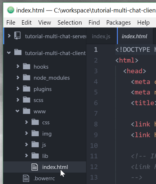156x184 pixels.
Task: Expand the plugins folder chevron
Action: (x=18, y=89)
